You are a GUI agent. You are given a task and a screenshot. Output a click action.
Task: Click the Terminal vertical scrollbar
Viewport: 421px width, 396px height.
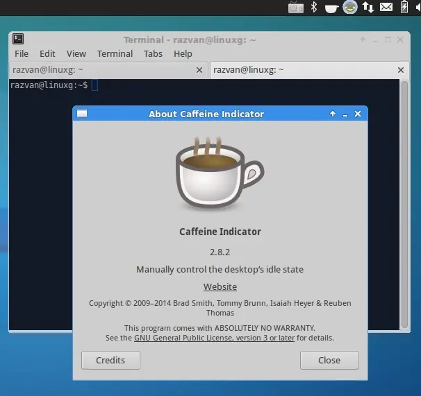pos(404,205)
